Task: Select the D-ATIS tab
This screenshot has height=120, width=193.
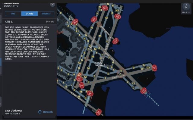Action: point(30,14)
